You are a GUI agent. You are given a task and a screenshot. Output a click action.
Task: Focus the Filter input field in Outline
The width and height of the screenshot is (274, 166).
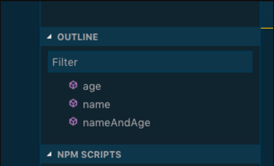pyautogui.click(x=150, y=62)
